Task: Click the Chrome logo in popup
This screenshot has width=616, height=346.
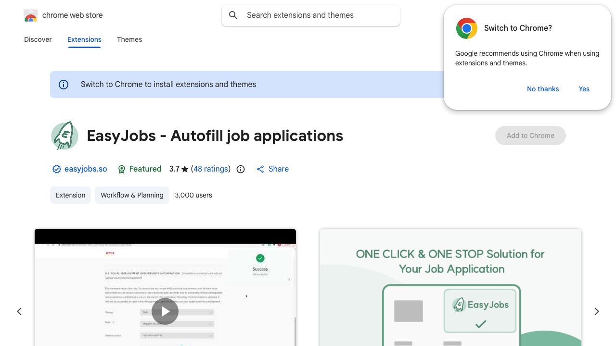Action: coord(466,28)
